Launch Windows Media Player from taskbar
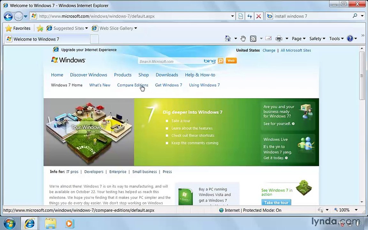368x230 pixels. coord(69,223)
